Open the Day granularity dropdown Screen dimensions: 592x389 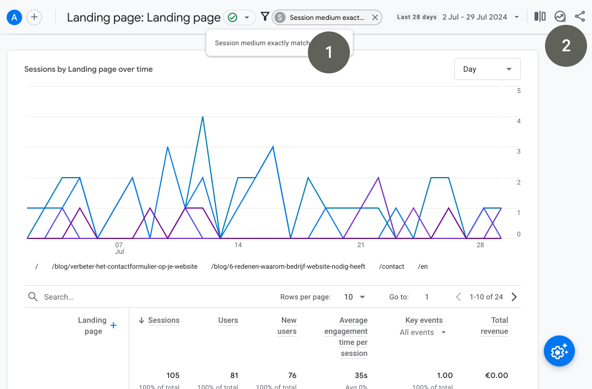click(487, 69)
